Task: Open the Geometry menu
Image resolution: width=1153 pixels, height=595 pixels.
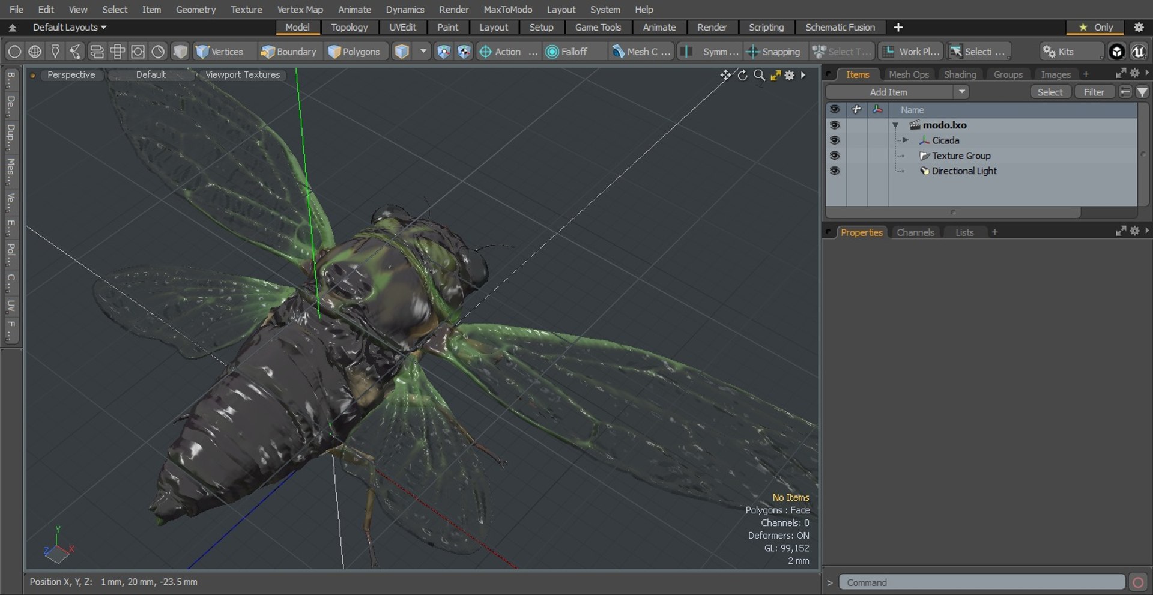Action: 196,10
